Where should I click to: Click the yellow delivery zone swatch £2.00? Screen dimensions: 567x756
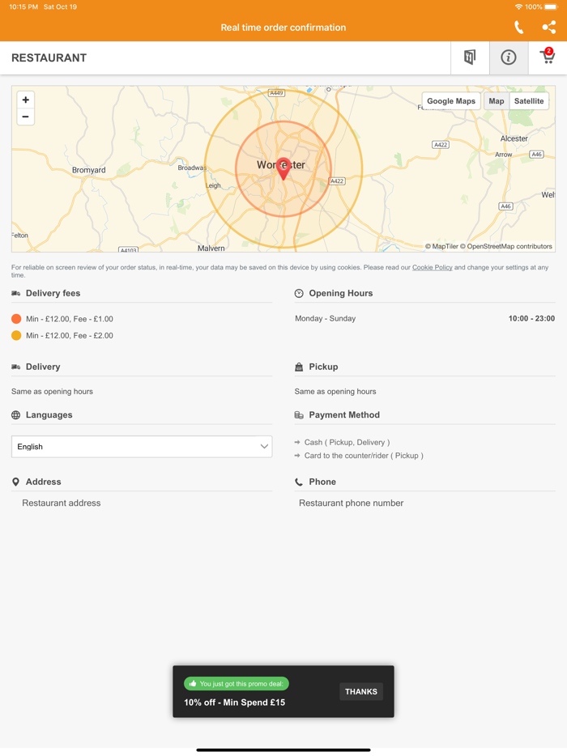(x=16, y=336)
